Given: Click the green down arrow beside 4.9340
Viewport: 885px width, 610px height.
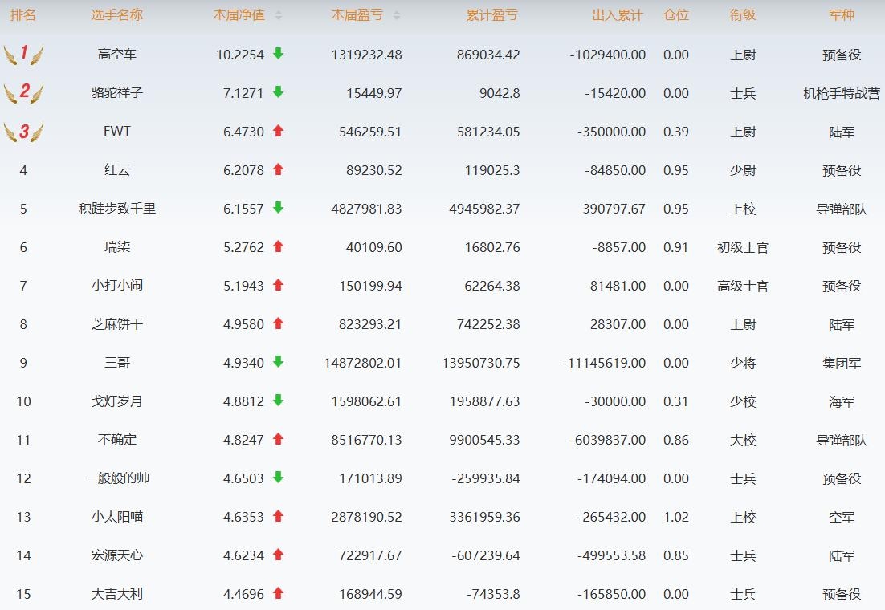Looking at the screenshot, I should tap(279, 362).
